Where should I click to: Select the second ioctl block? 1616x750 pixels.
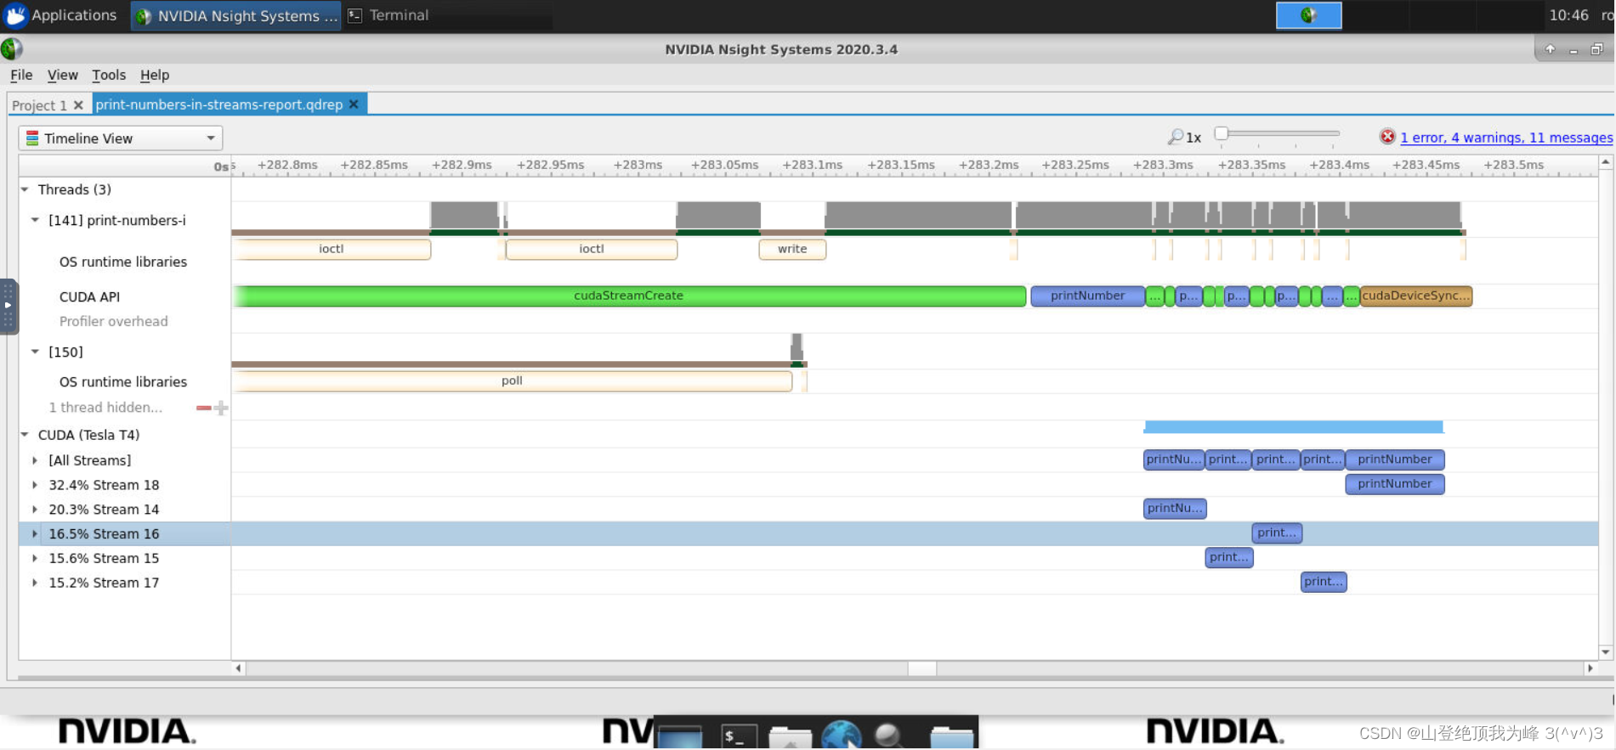[x=592, y=249]
